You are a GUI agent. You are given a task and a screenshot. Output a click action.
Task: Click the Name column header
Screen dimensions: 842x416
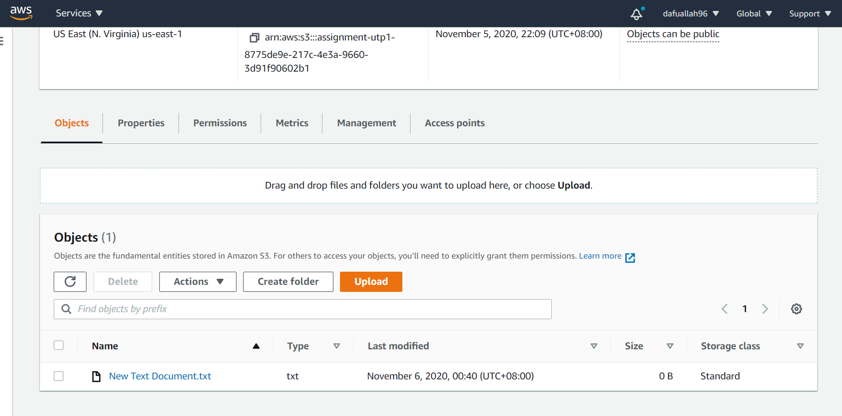coord(105,346)
